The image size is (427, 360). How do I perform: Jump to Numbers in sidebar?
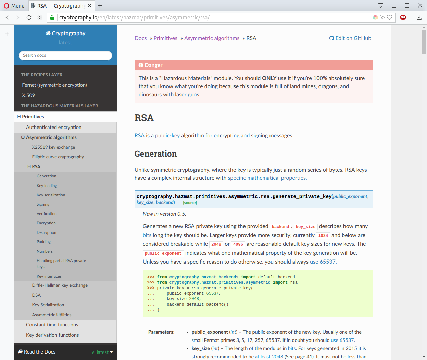coord(45,251)
